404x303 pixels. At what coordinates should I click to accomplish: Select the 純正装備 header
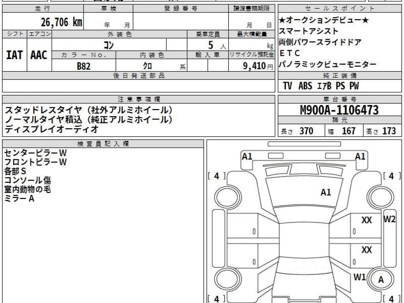coord(340,76)
